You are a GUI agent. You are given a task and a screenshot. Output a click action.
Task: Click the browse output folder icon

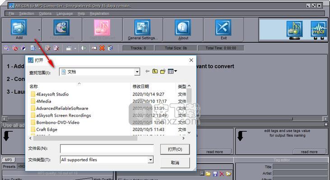tap(208, 174)
